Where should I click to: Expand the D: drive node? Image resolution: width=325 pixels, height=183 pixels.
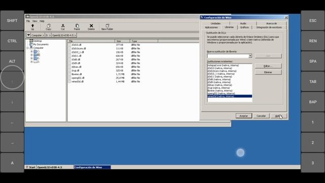[31, 55]
